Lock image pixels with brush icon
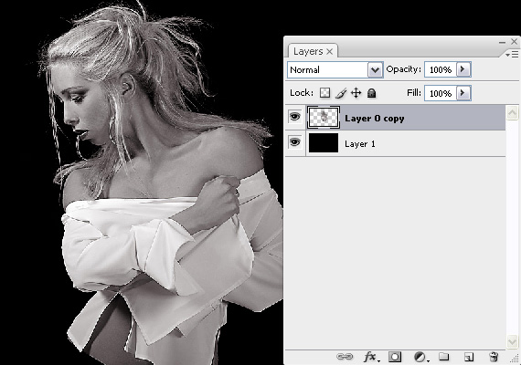 tap(341, 93)
